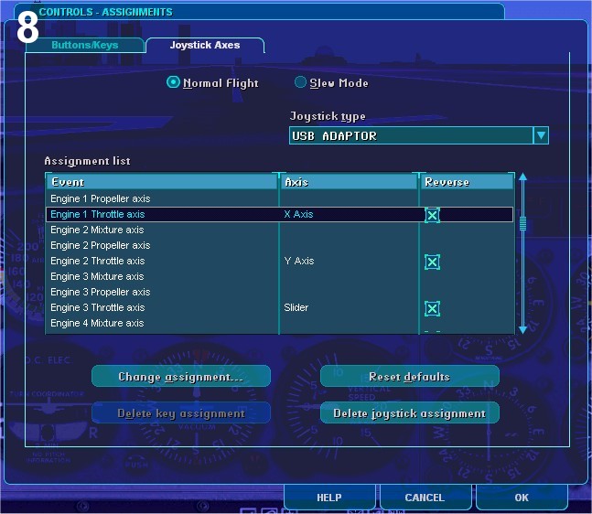This screenshot has width=592, height=514.
Task: Select the Engine 2 Mixture axis row
Action: point(279,230)
